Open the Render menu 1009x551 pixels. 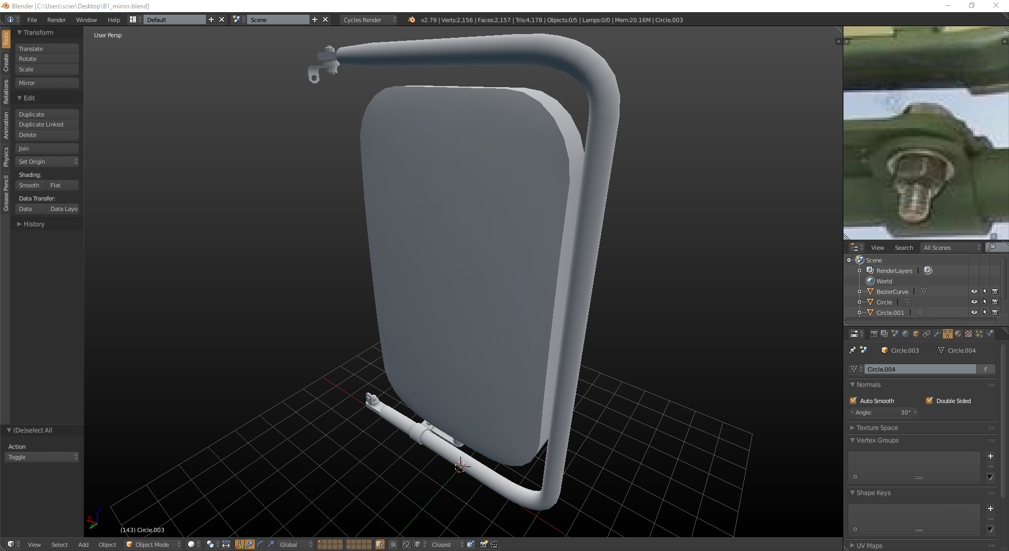pos(56,19)
